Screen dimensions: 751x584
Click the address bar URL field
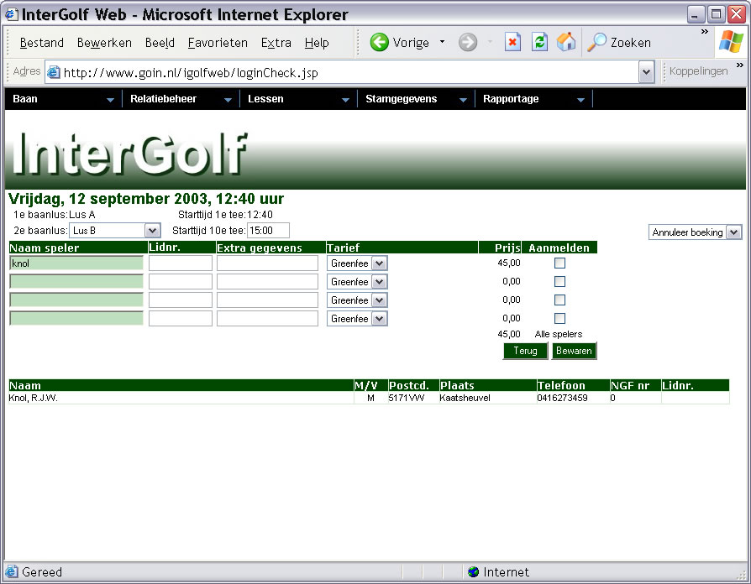[x=349, y=73]
